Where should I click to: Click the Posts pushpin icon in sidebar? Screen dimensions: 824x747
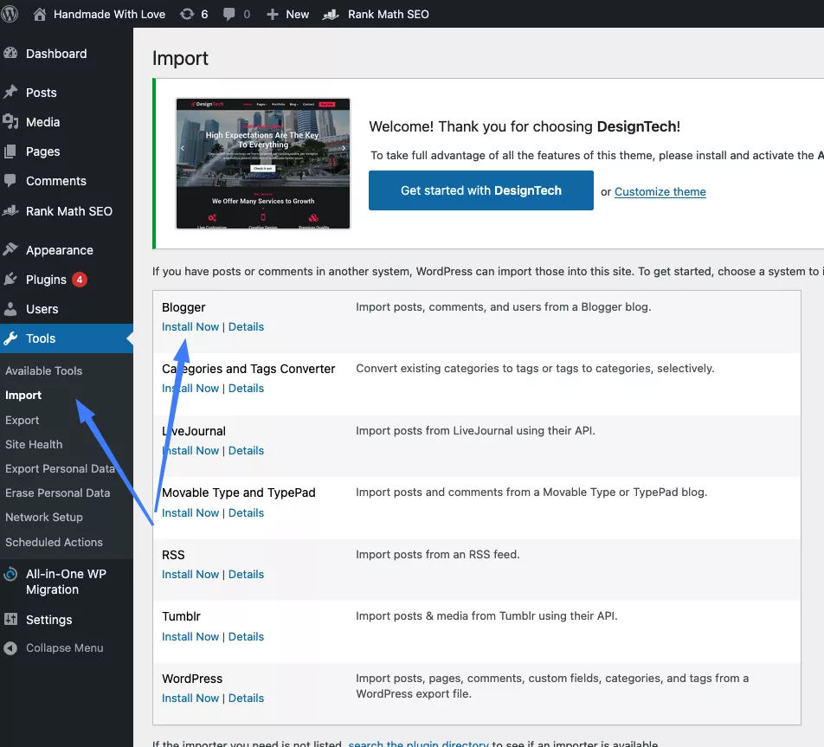point(12,92)
